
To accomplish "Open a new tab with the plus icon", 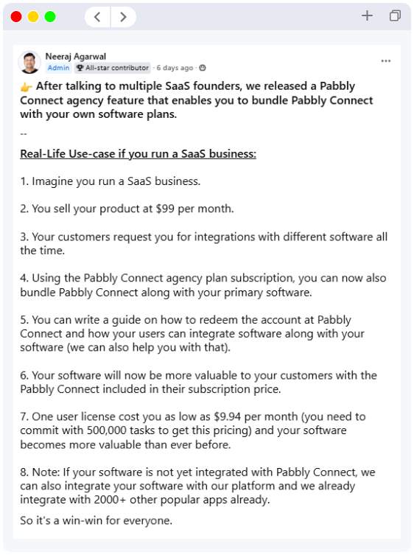I will pyautogui.click(x=367, y=15).
